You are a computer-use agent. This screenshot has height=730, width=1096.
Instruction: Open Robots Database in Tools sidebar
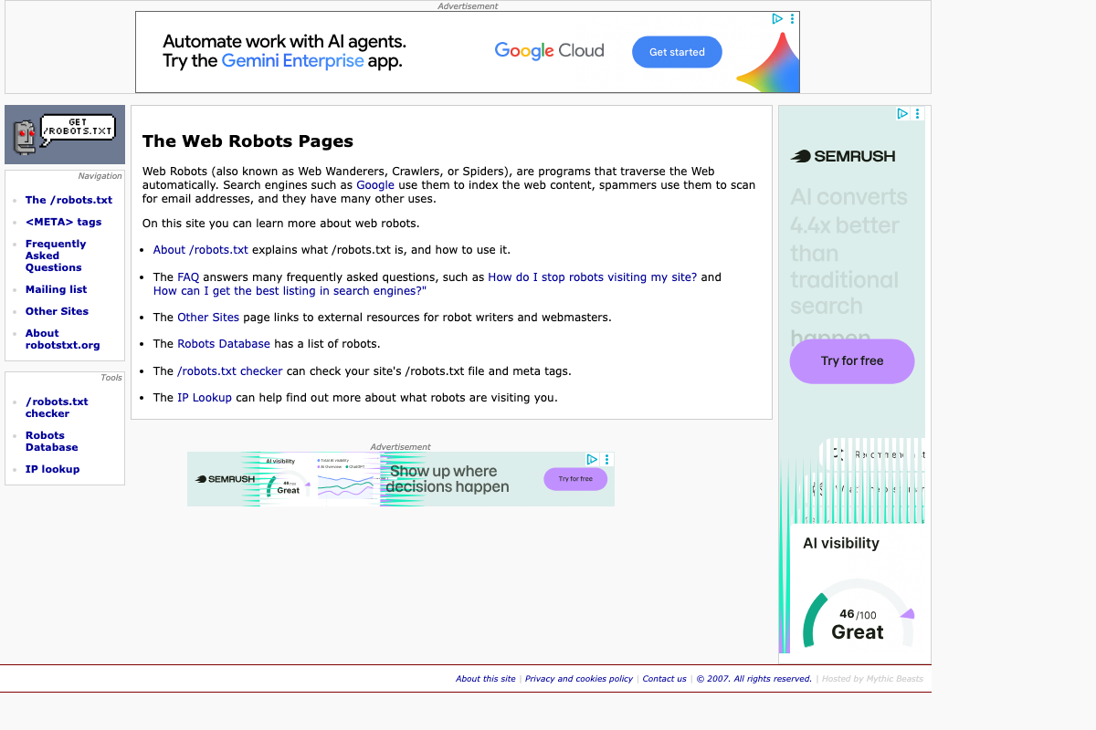tap(52, 442)
